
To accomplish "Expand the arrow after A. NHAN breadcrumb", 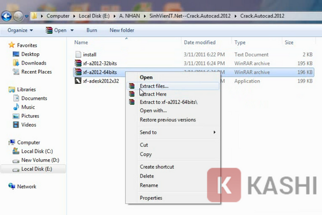I will [x=145, y=16].
